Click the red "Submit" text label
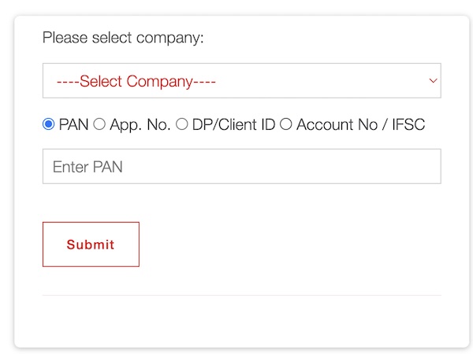The width and height of the screenshot is (473, 354). coord(91,245)
